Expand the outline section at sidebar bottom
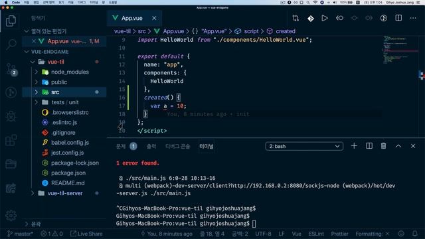 (x=27, y=224)
